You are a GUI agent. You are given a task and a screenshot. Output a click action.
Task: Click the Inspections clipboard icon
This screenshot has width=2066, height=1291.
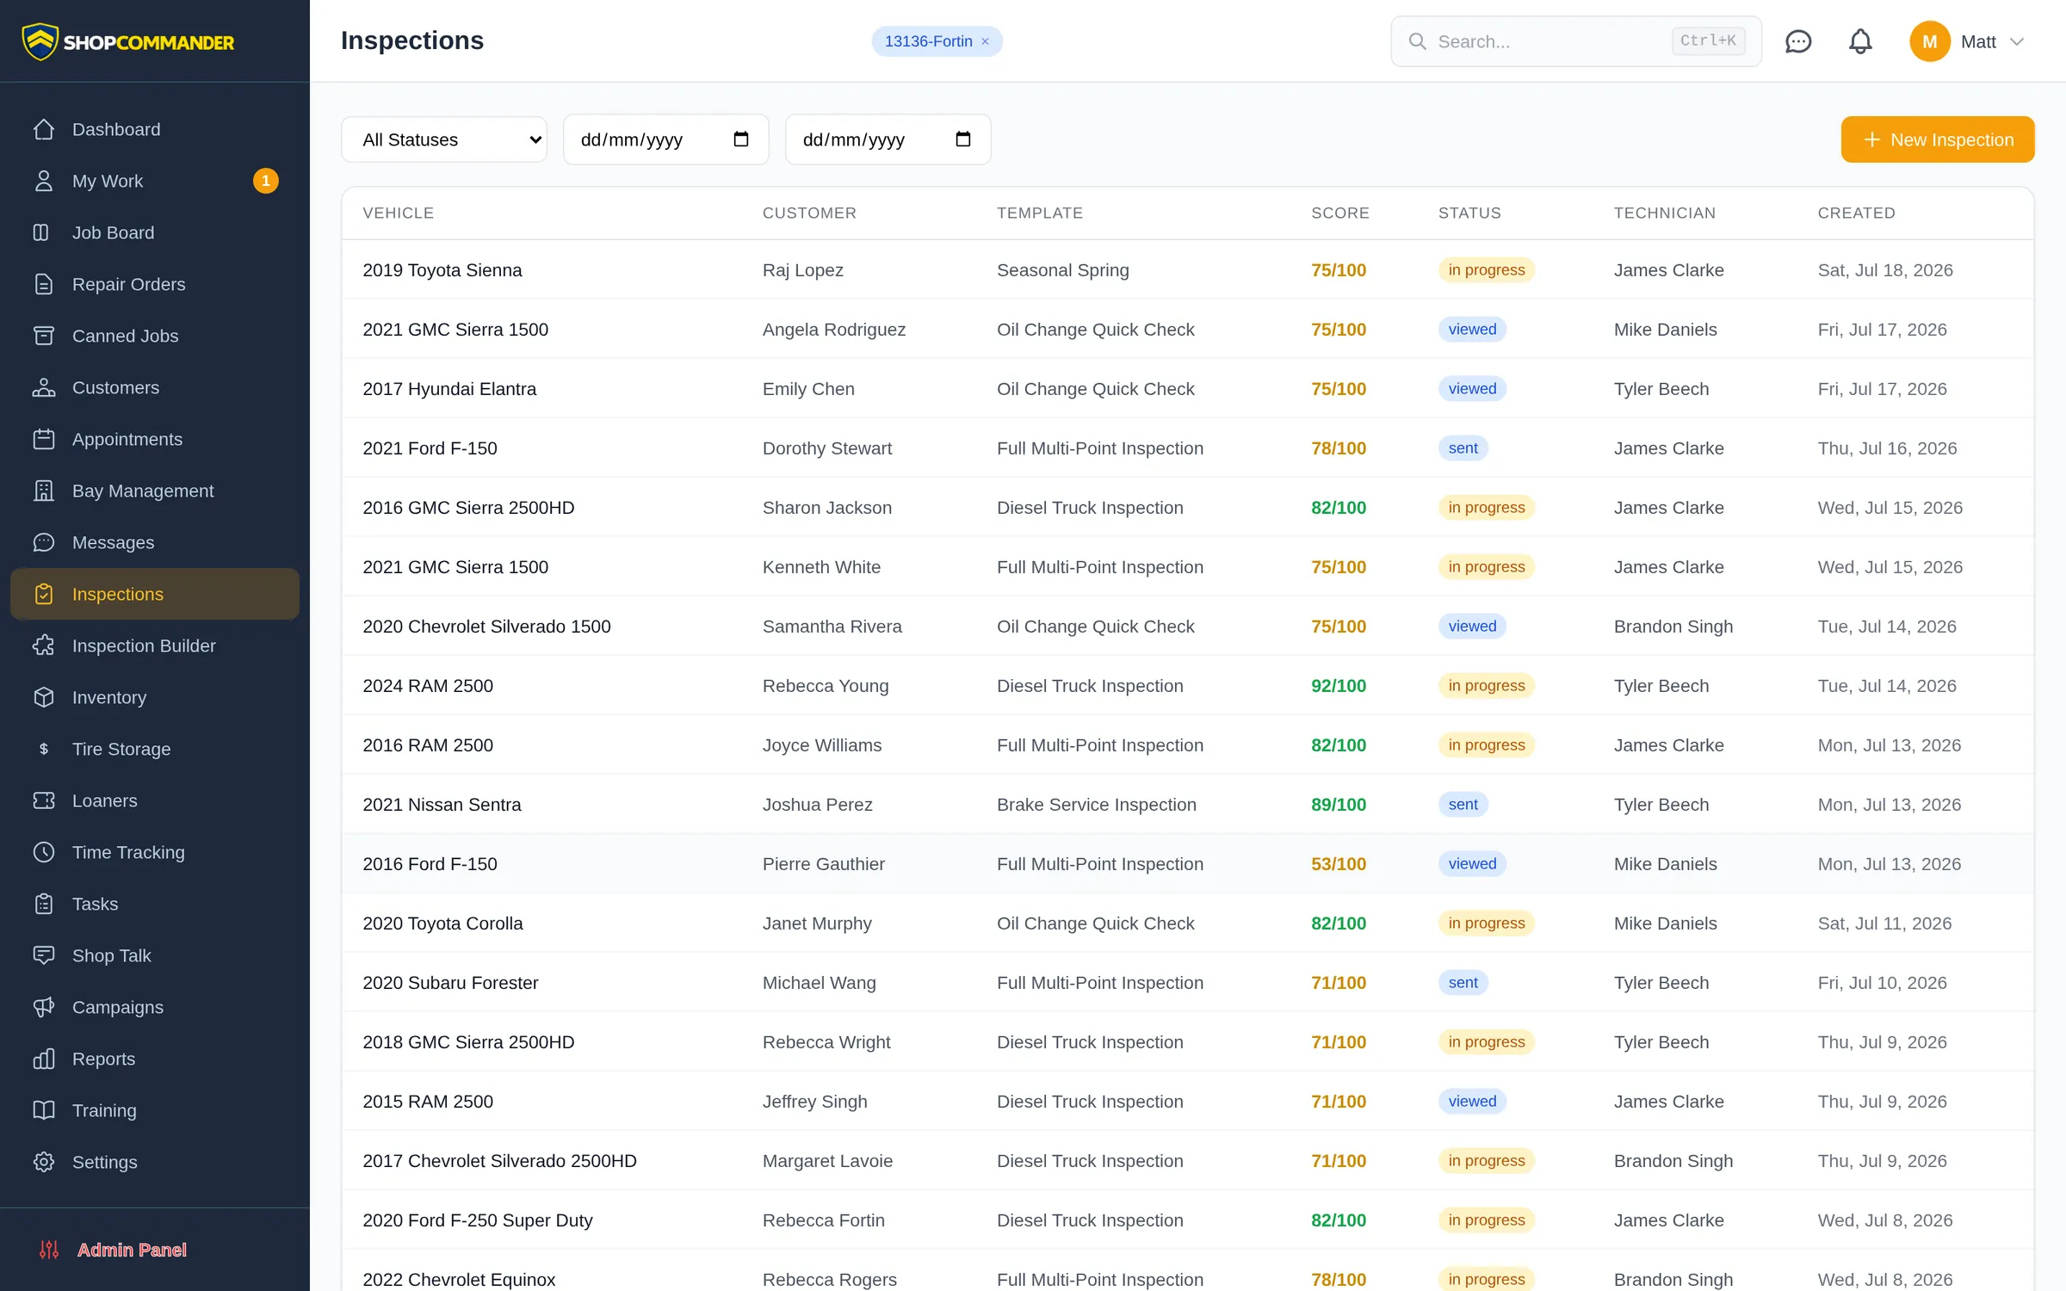[x=44, y=594]
